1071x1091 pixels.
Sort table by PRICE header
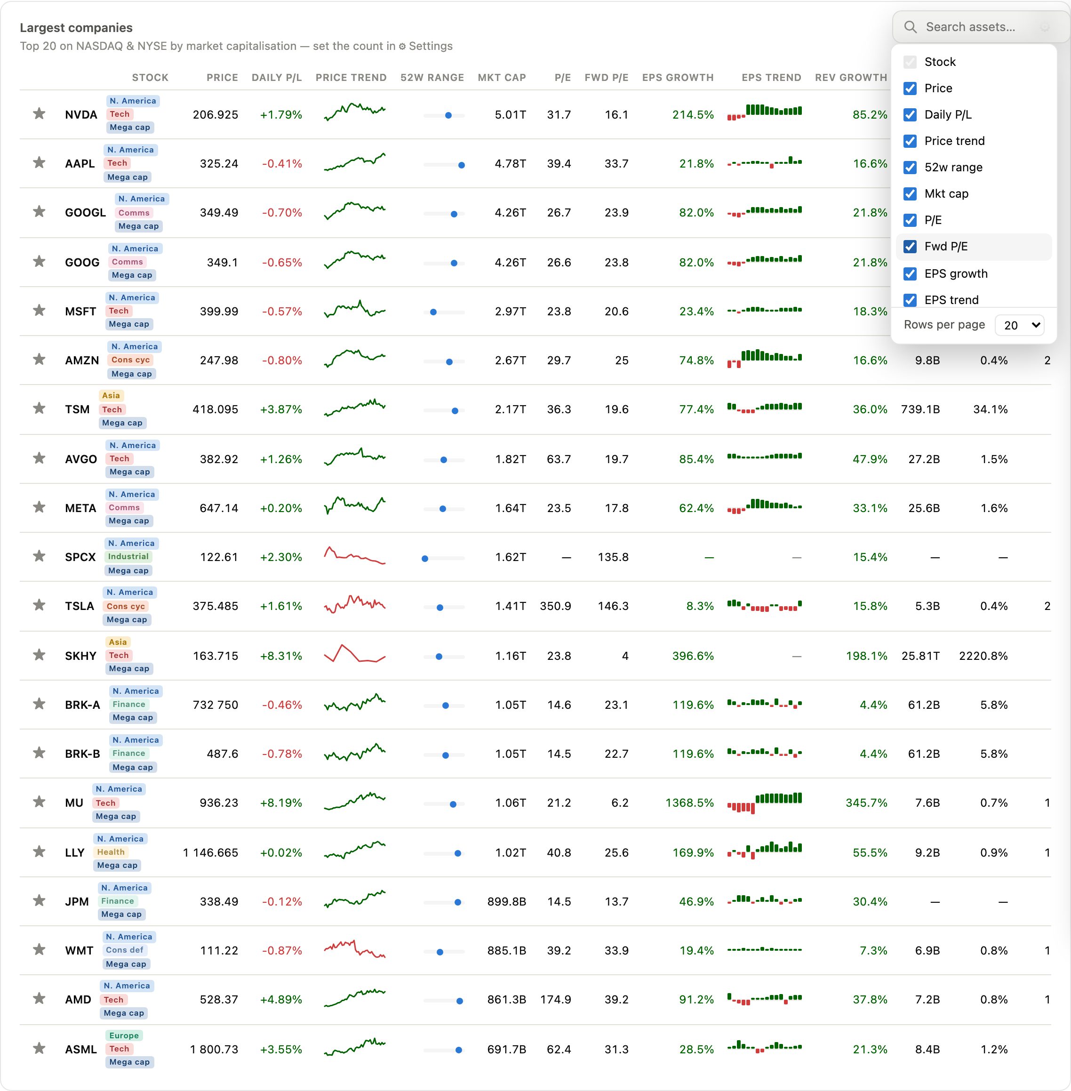click(222, 78)
